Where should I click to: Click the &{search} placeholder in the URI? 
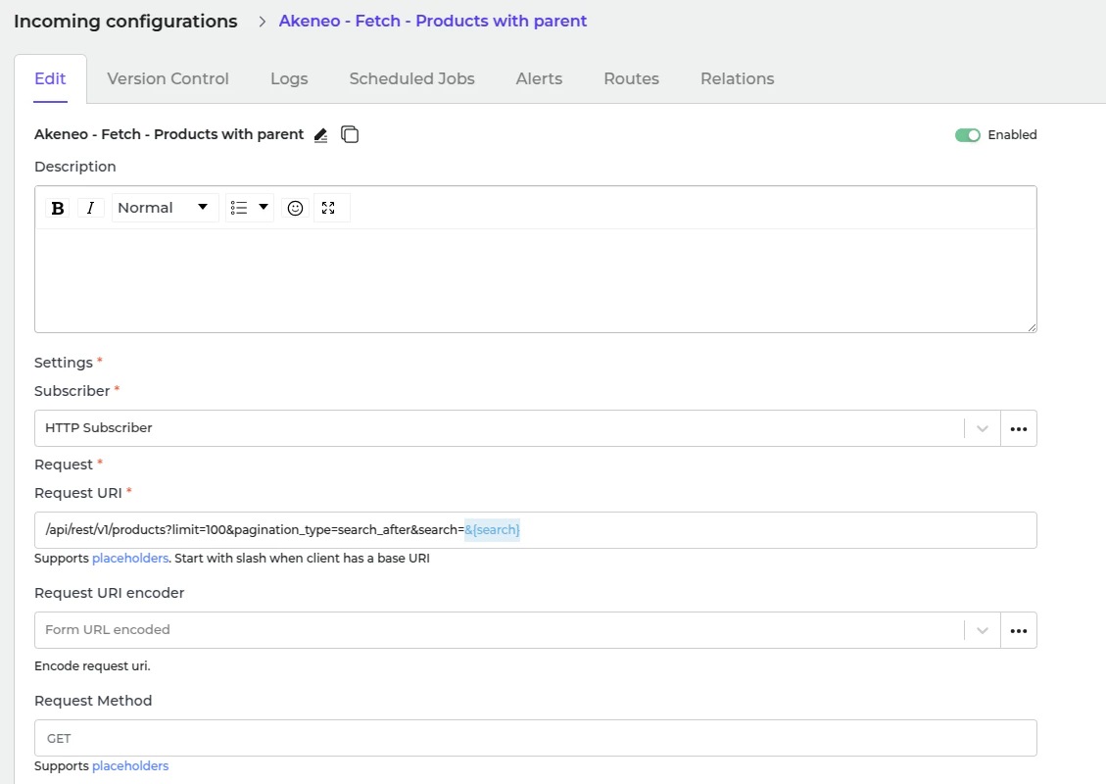click(x=493, y=530)
